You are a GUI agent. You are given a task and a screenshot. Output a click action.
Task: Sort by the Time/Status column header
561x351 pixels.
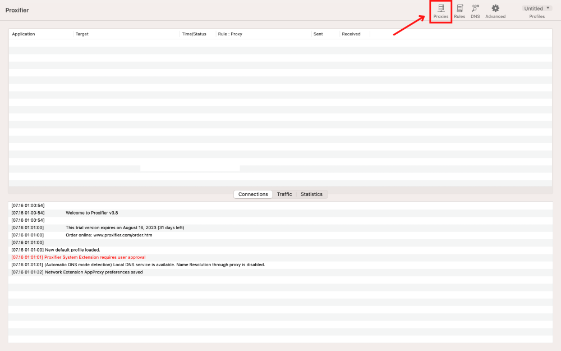198,34
